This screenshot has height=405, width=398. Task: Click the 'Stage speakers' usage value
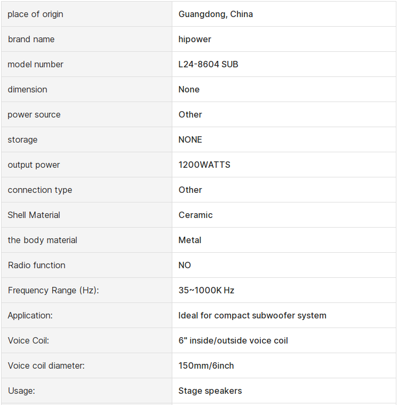210,391
